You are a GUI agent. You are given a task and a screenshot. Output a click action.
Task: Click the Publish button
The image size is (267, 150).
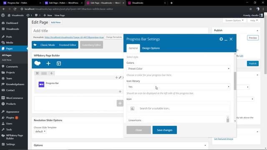[x=253, y=63]
